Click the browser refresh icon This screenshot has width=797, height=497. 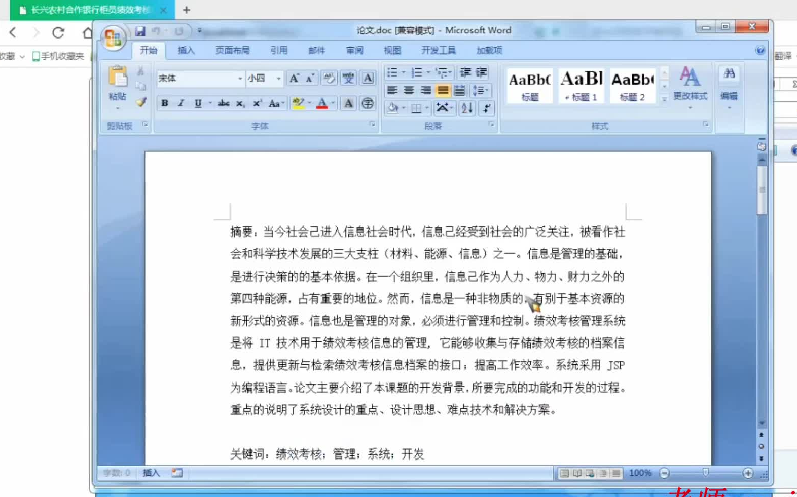pos(58,33)
